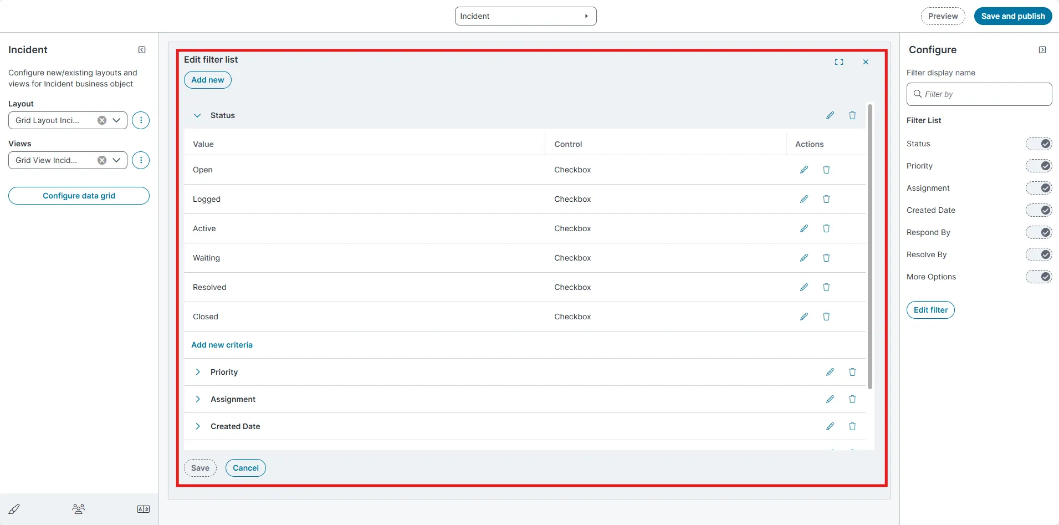
Task: Open the translation icon at bottom
Action: click(x=143, y=509)
